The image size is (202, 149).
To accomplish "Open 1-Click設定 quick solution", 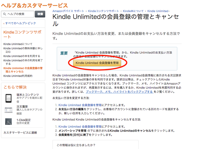I will (23, 120).
